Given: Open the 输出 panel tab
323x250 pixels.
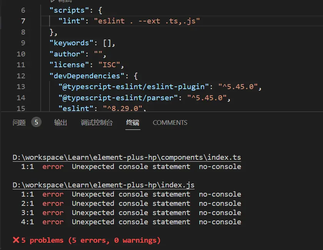Looking at the screenshot, I should 60,123.
